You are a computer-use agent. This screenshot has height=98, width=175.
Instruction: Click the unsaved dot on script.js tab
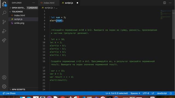click(77, 3)
